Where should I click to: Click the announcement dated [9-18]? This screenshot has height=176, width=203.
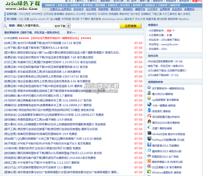click(165, 61)
